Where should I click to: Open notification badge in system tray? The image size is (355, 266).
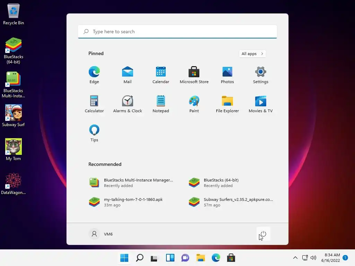click(x=345, y=257)
